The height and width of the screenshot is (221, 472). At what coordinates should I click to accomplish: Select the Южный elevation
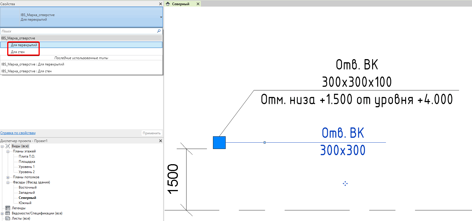pyautogui.click(x=25, y=203)
